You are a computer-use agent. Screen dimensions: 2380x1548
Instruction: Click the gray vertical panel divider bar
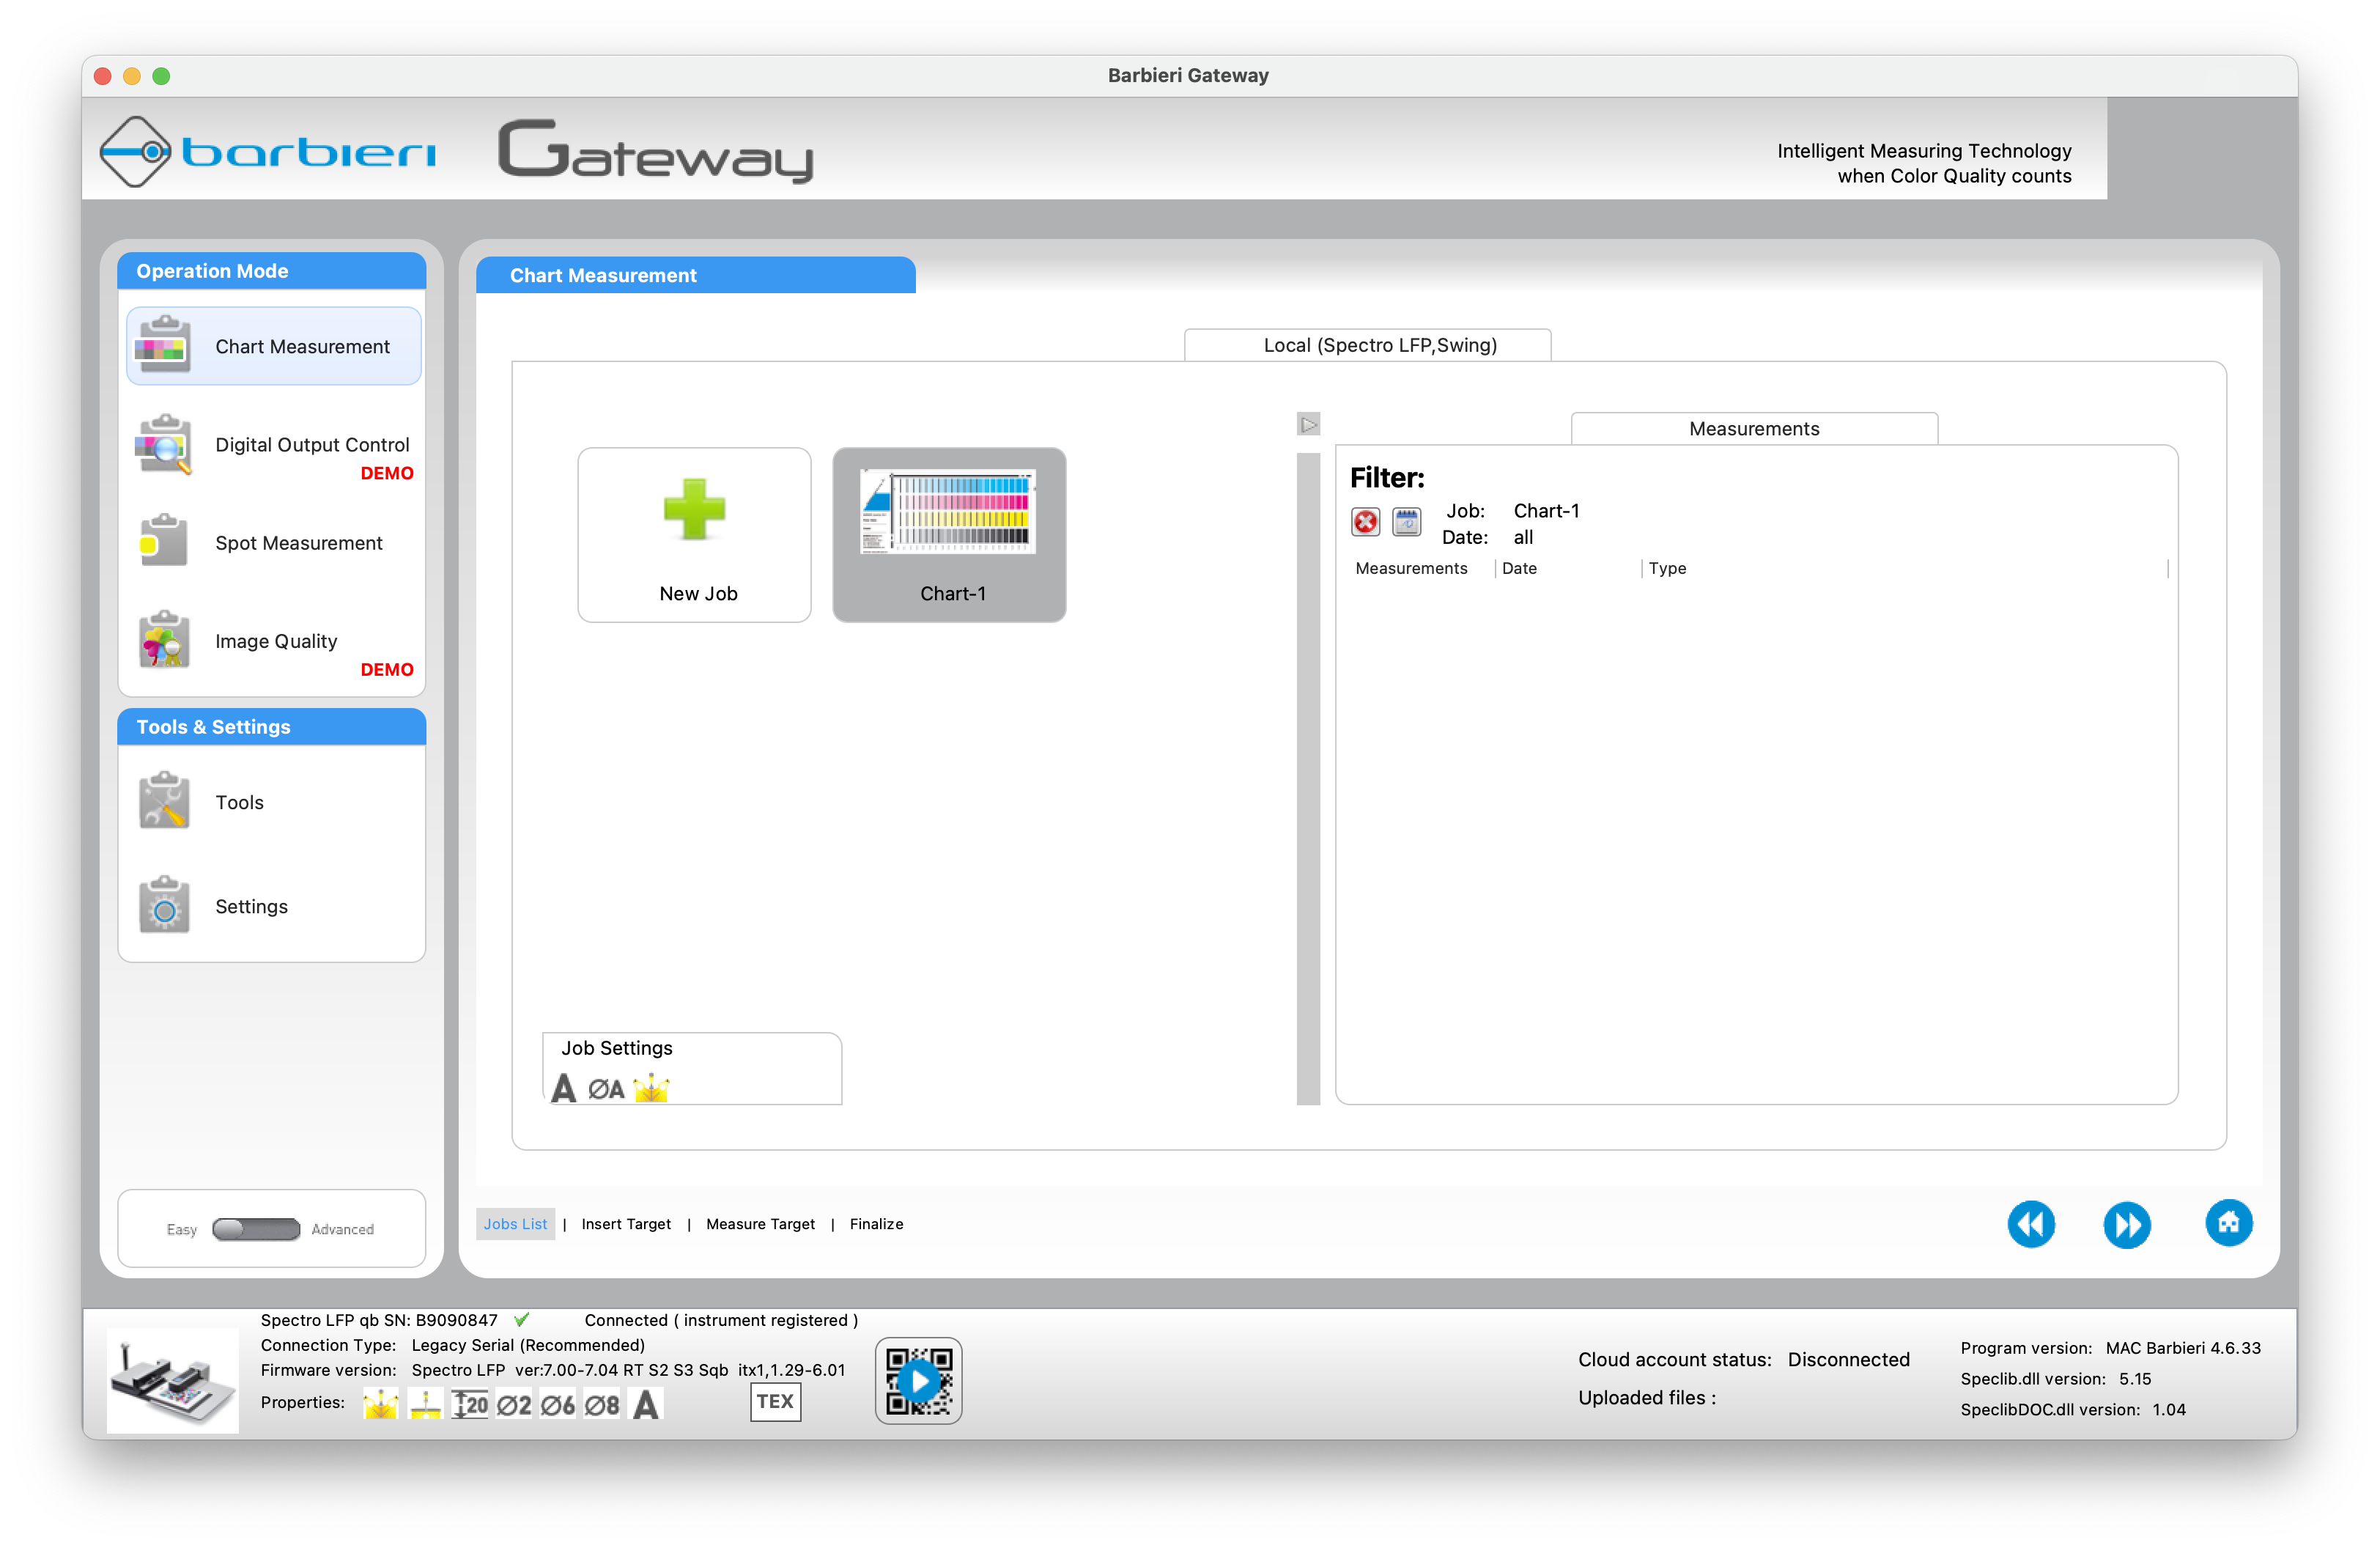[x=1308, y=780]
